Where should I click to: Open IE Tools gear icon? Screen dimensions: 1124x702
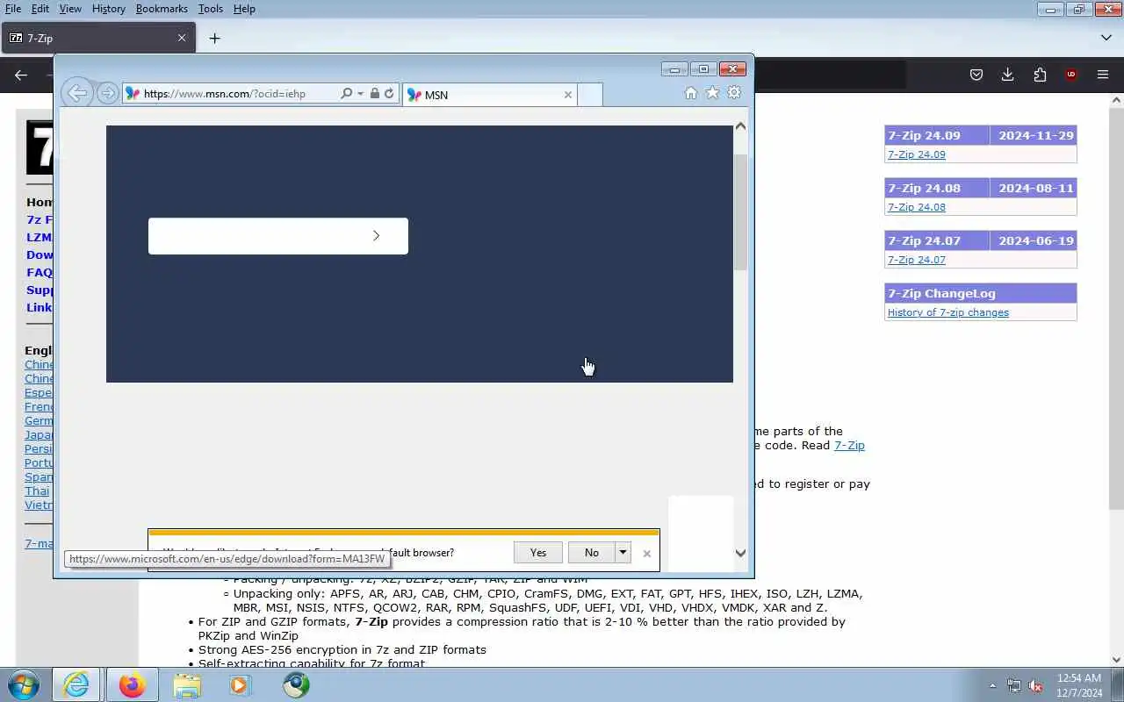coord(734,93)
